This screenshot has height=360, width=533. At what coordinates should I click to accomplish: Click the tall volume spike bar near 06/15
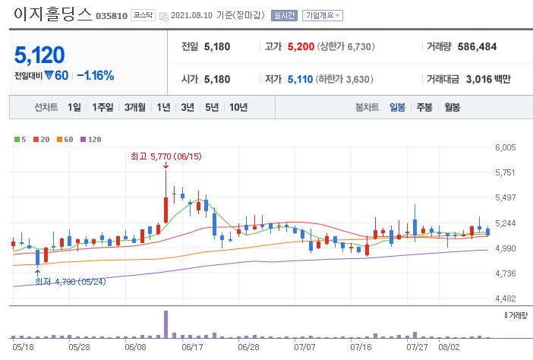tap(166, 324)
